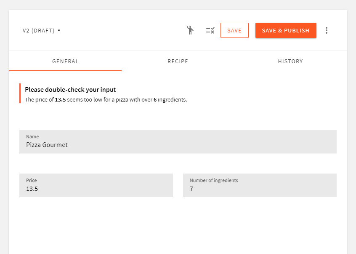356x254 pixels.
Task: Select the GENERAL tab
Action: [x=65, y=61]
